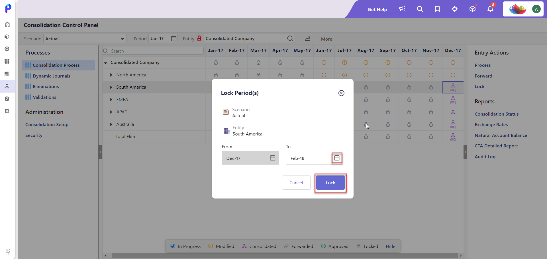The image size is (547, 259).
Task: Open the 3D box icon in top bar
Action: coord(473,9)
